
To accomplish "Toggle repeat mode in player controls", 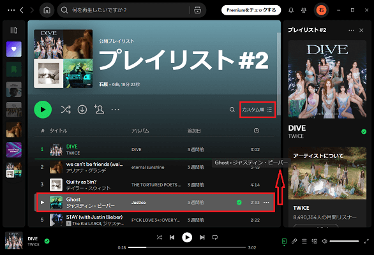I will coord(215,237).
